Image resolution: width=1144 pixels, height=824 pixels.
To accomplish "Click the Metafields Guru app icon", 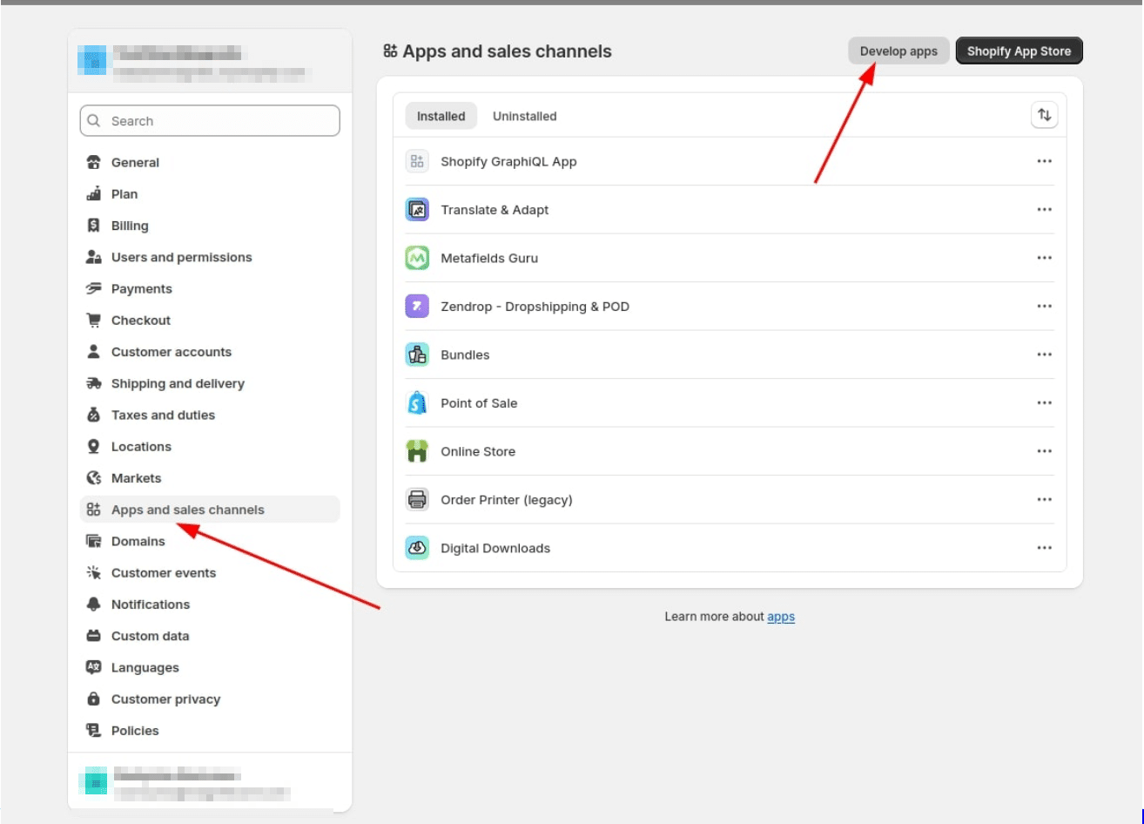I will tap(417, 258).
